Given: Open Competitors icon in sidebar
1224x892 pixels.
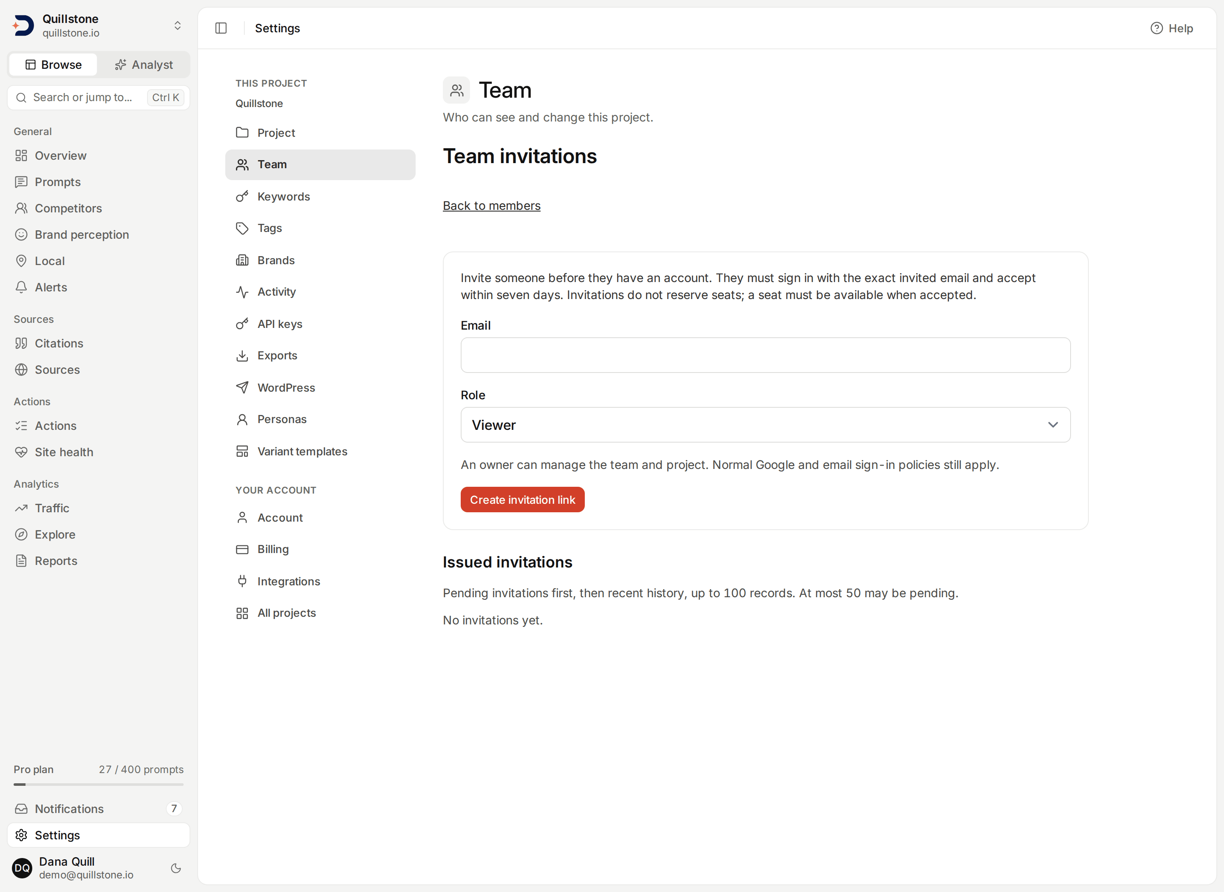Looking at the screenshot, I should (x=21, y=209).
